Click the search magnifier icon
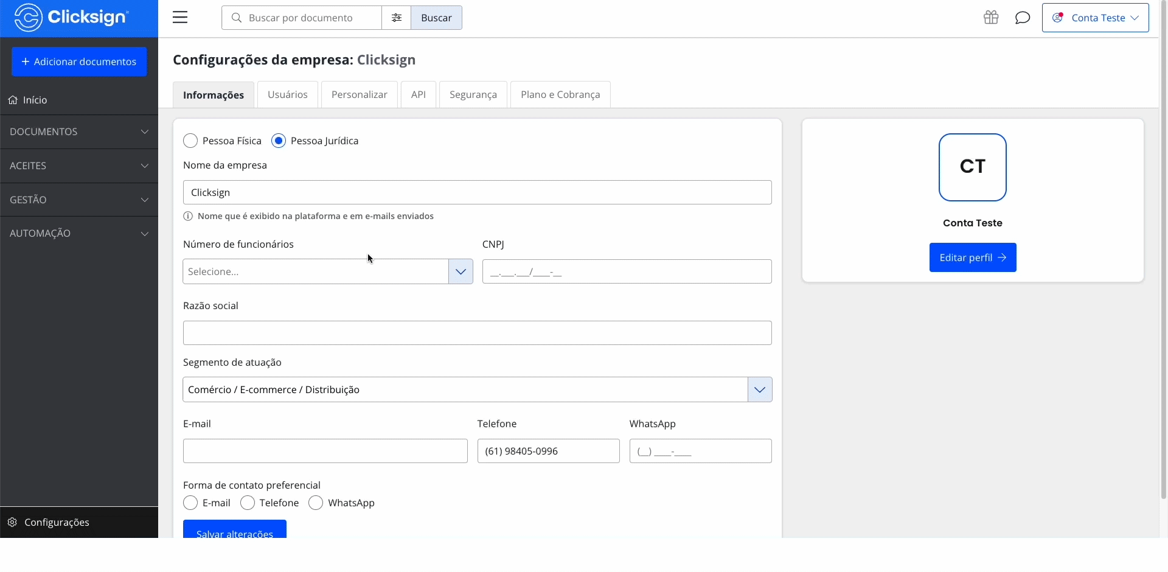The height and width of the screenshot is (572, 1168). [237, 18]
